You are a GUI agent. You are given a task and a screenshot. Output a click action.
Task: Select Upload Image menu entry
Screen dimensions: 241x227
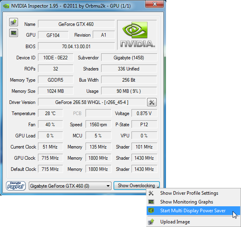(193, 222)
